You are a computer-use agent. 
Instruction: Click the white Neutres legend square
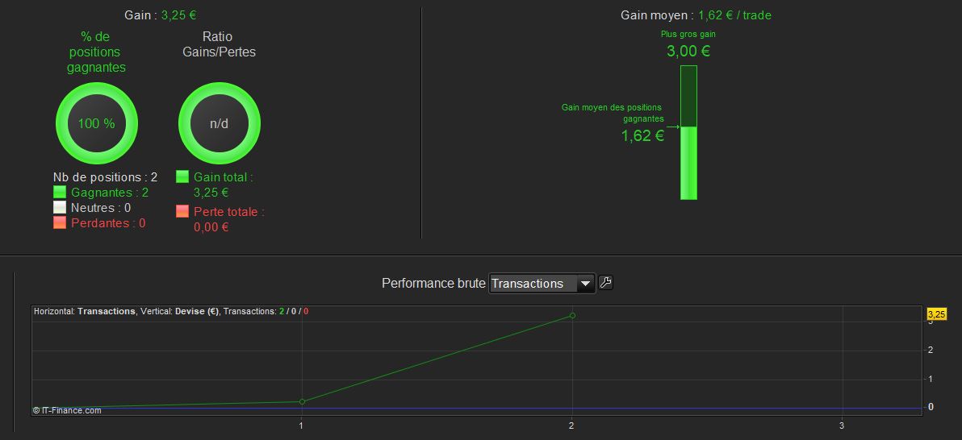click(60, 208)
